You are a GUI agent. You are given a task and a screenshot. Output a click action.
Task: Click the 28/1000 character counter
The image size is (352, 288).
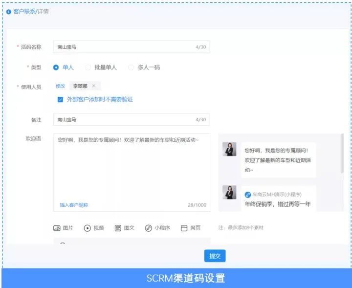[x=197, y=205]
